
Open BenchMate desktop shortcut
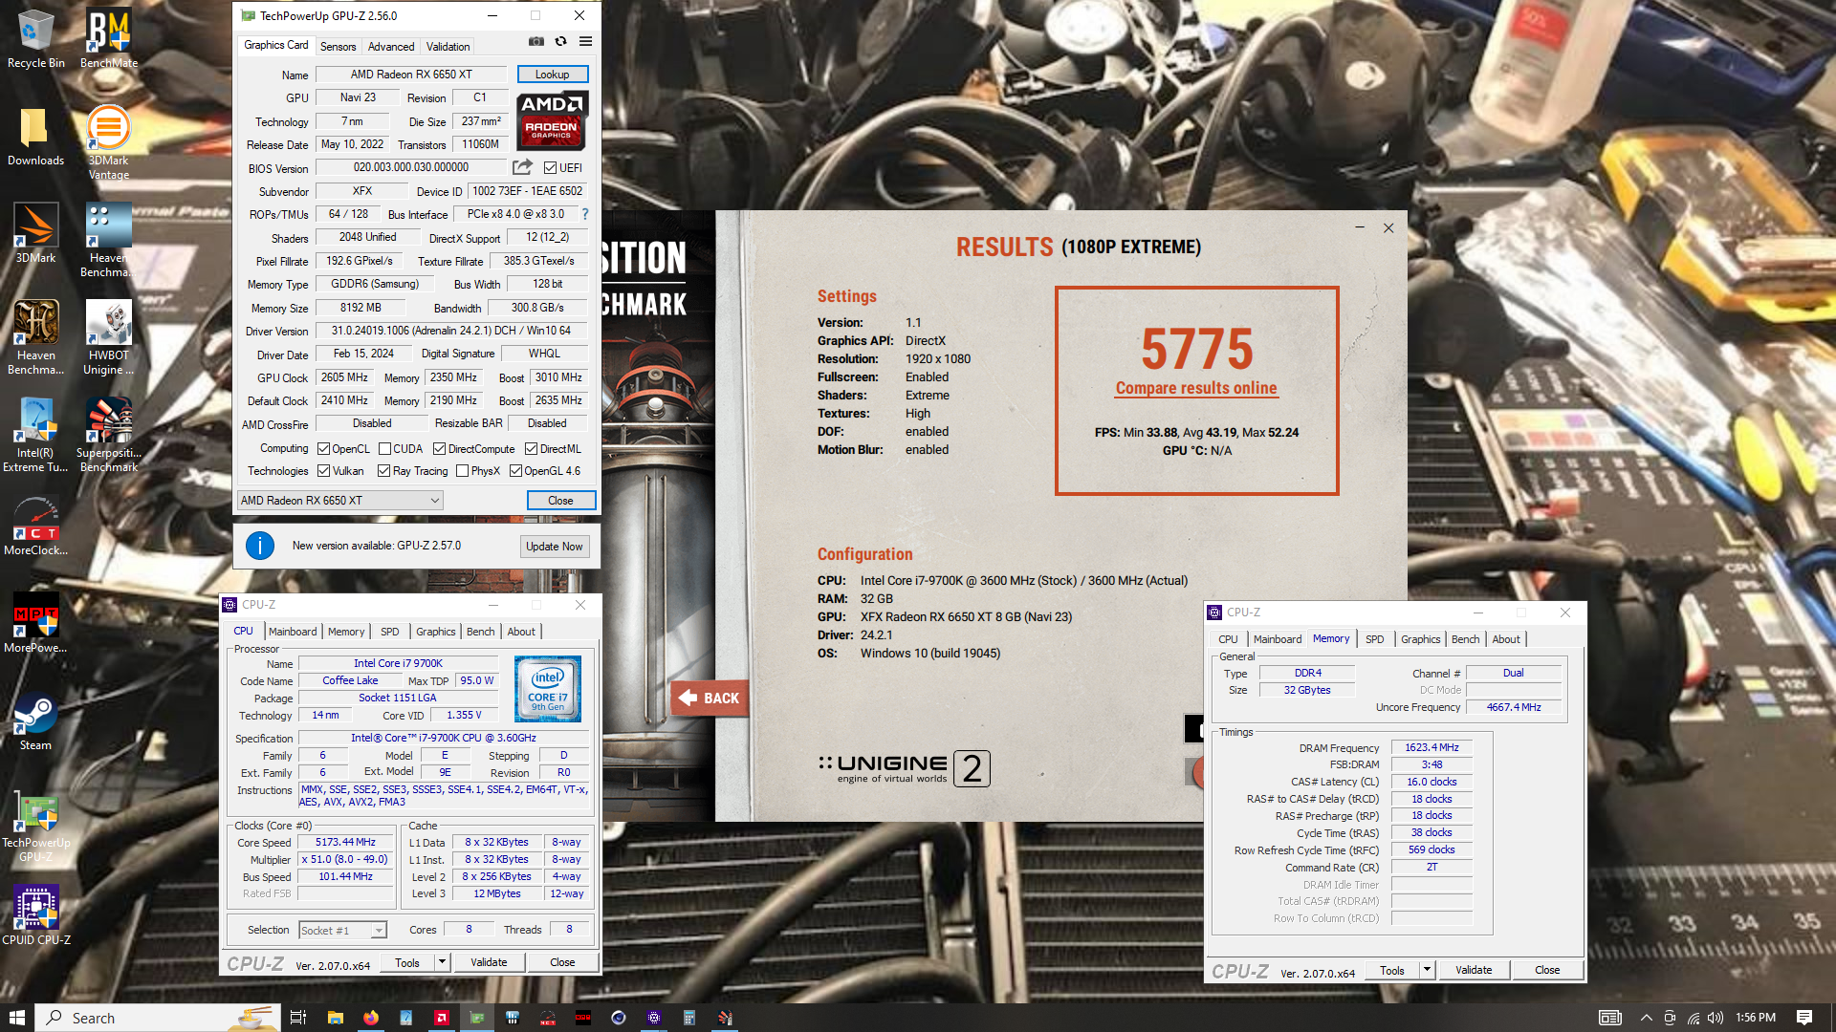(x=108, y=38)
